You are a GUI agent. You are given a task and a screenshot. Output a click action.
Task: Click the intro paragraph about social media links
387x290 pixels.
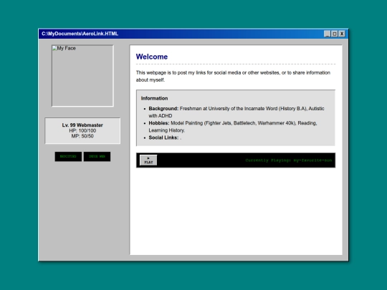[233, 76]
